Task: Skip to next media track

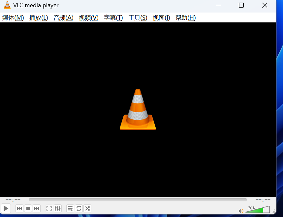Action: tap(37, 208)
